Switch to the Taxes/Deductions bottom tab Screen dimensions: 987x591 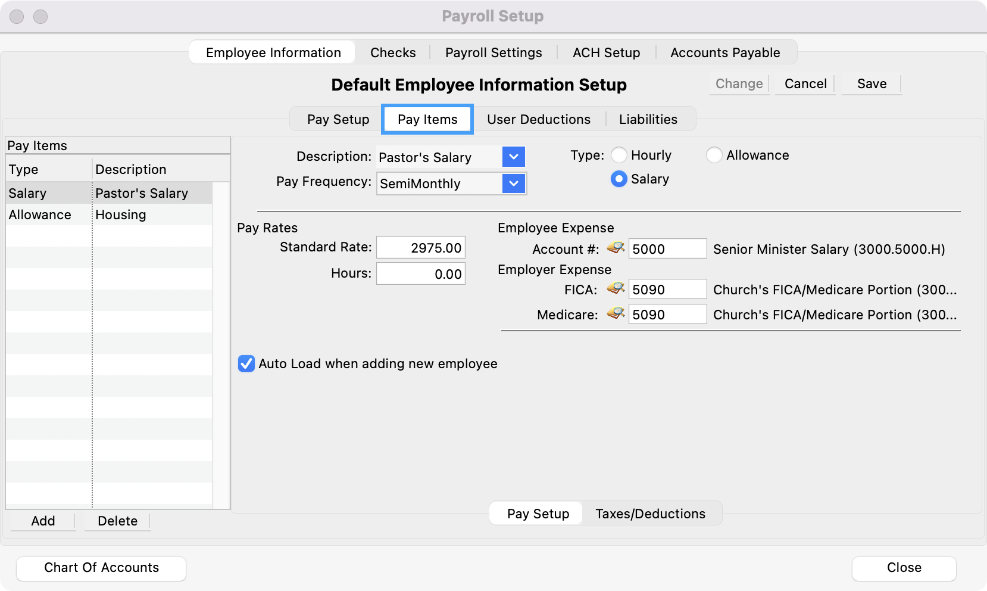pyautogui.click(x=650, y=514)
